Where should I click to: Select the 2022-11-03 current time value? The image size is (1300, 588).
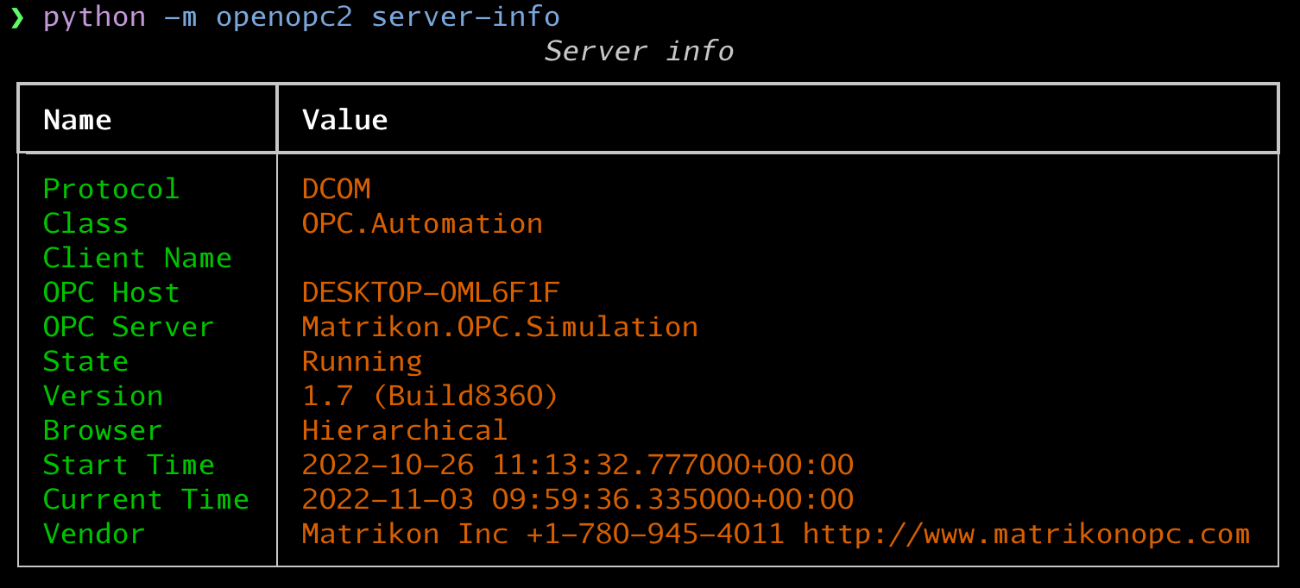tap(577, 498)
